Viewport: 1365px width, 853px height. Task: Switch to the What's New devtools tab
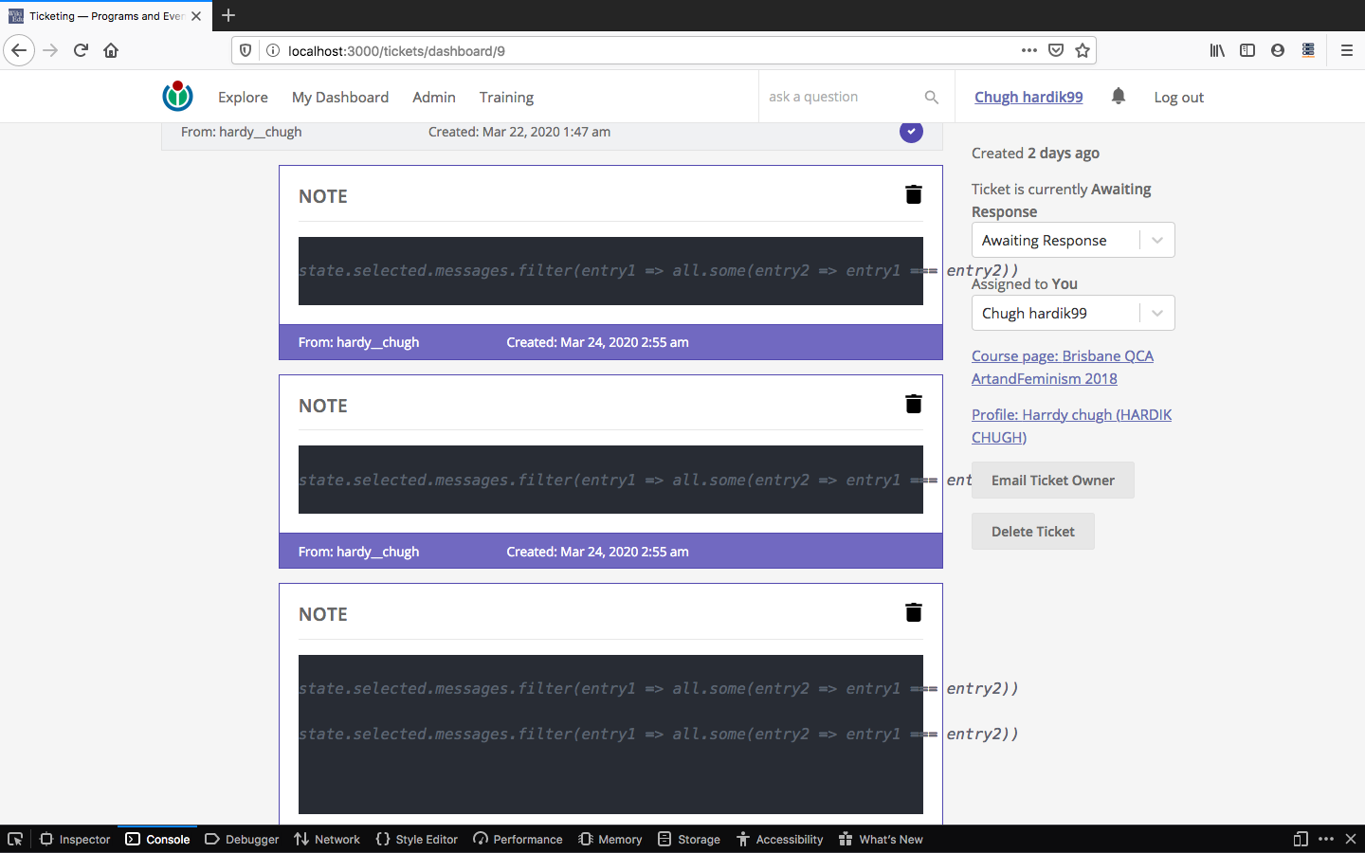[x=881, y=839]
